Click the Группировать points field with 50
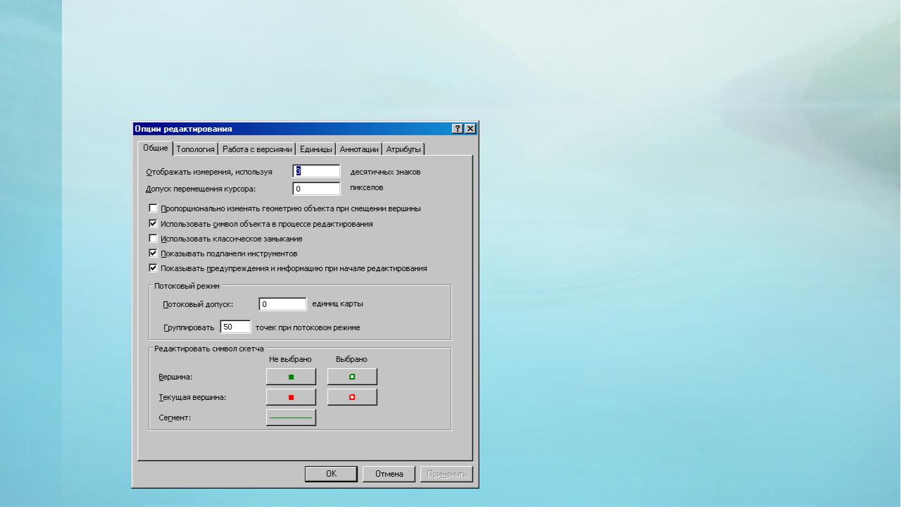The height and width of the screenshot is (507, 901). point(235,327)
